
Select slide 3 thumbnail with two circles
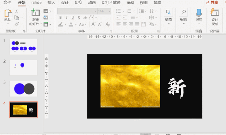click(x=23, y=89)
